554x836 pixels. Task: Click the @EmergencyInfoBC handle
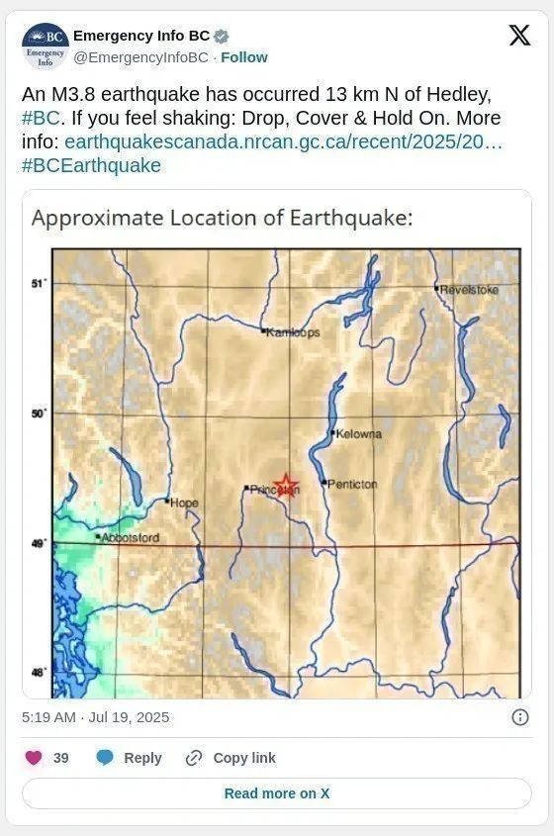click(140, 57)
